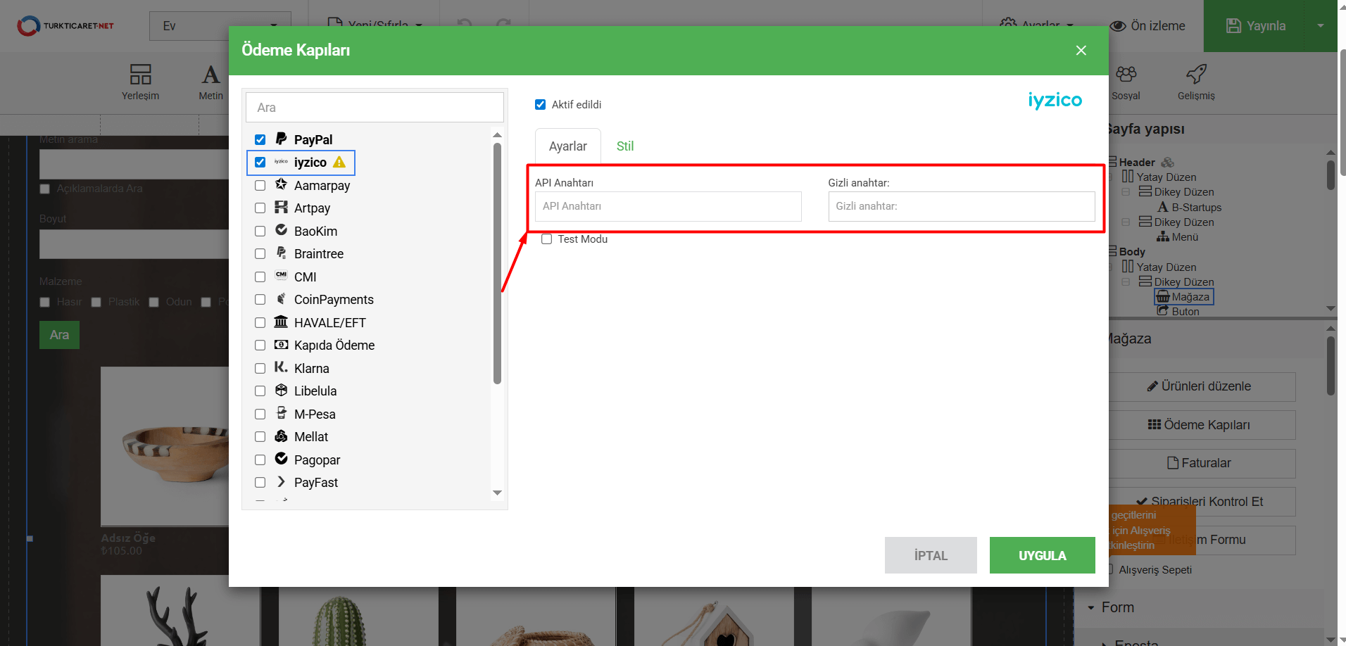Viewport: 1346px width, 646px height.
Task: Open the Sosyal elements icon
Action: click(1126, 75)
